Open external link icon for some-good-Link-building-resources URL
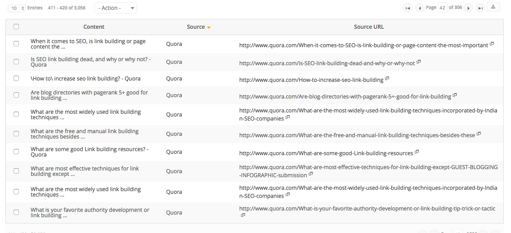 417,152
